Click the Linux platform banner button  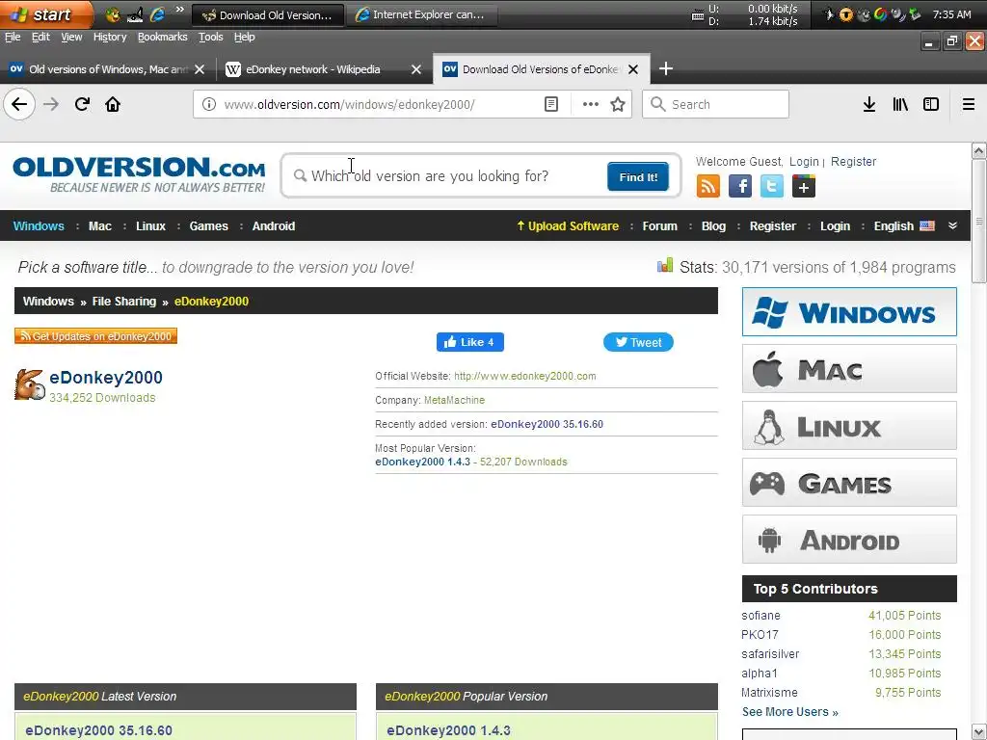[849, 426]
